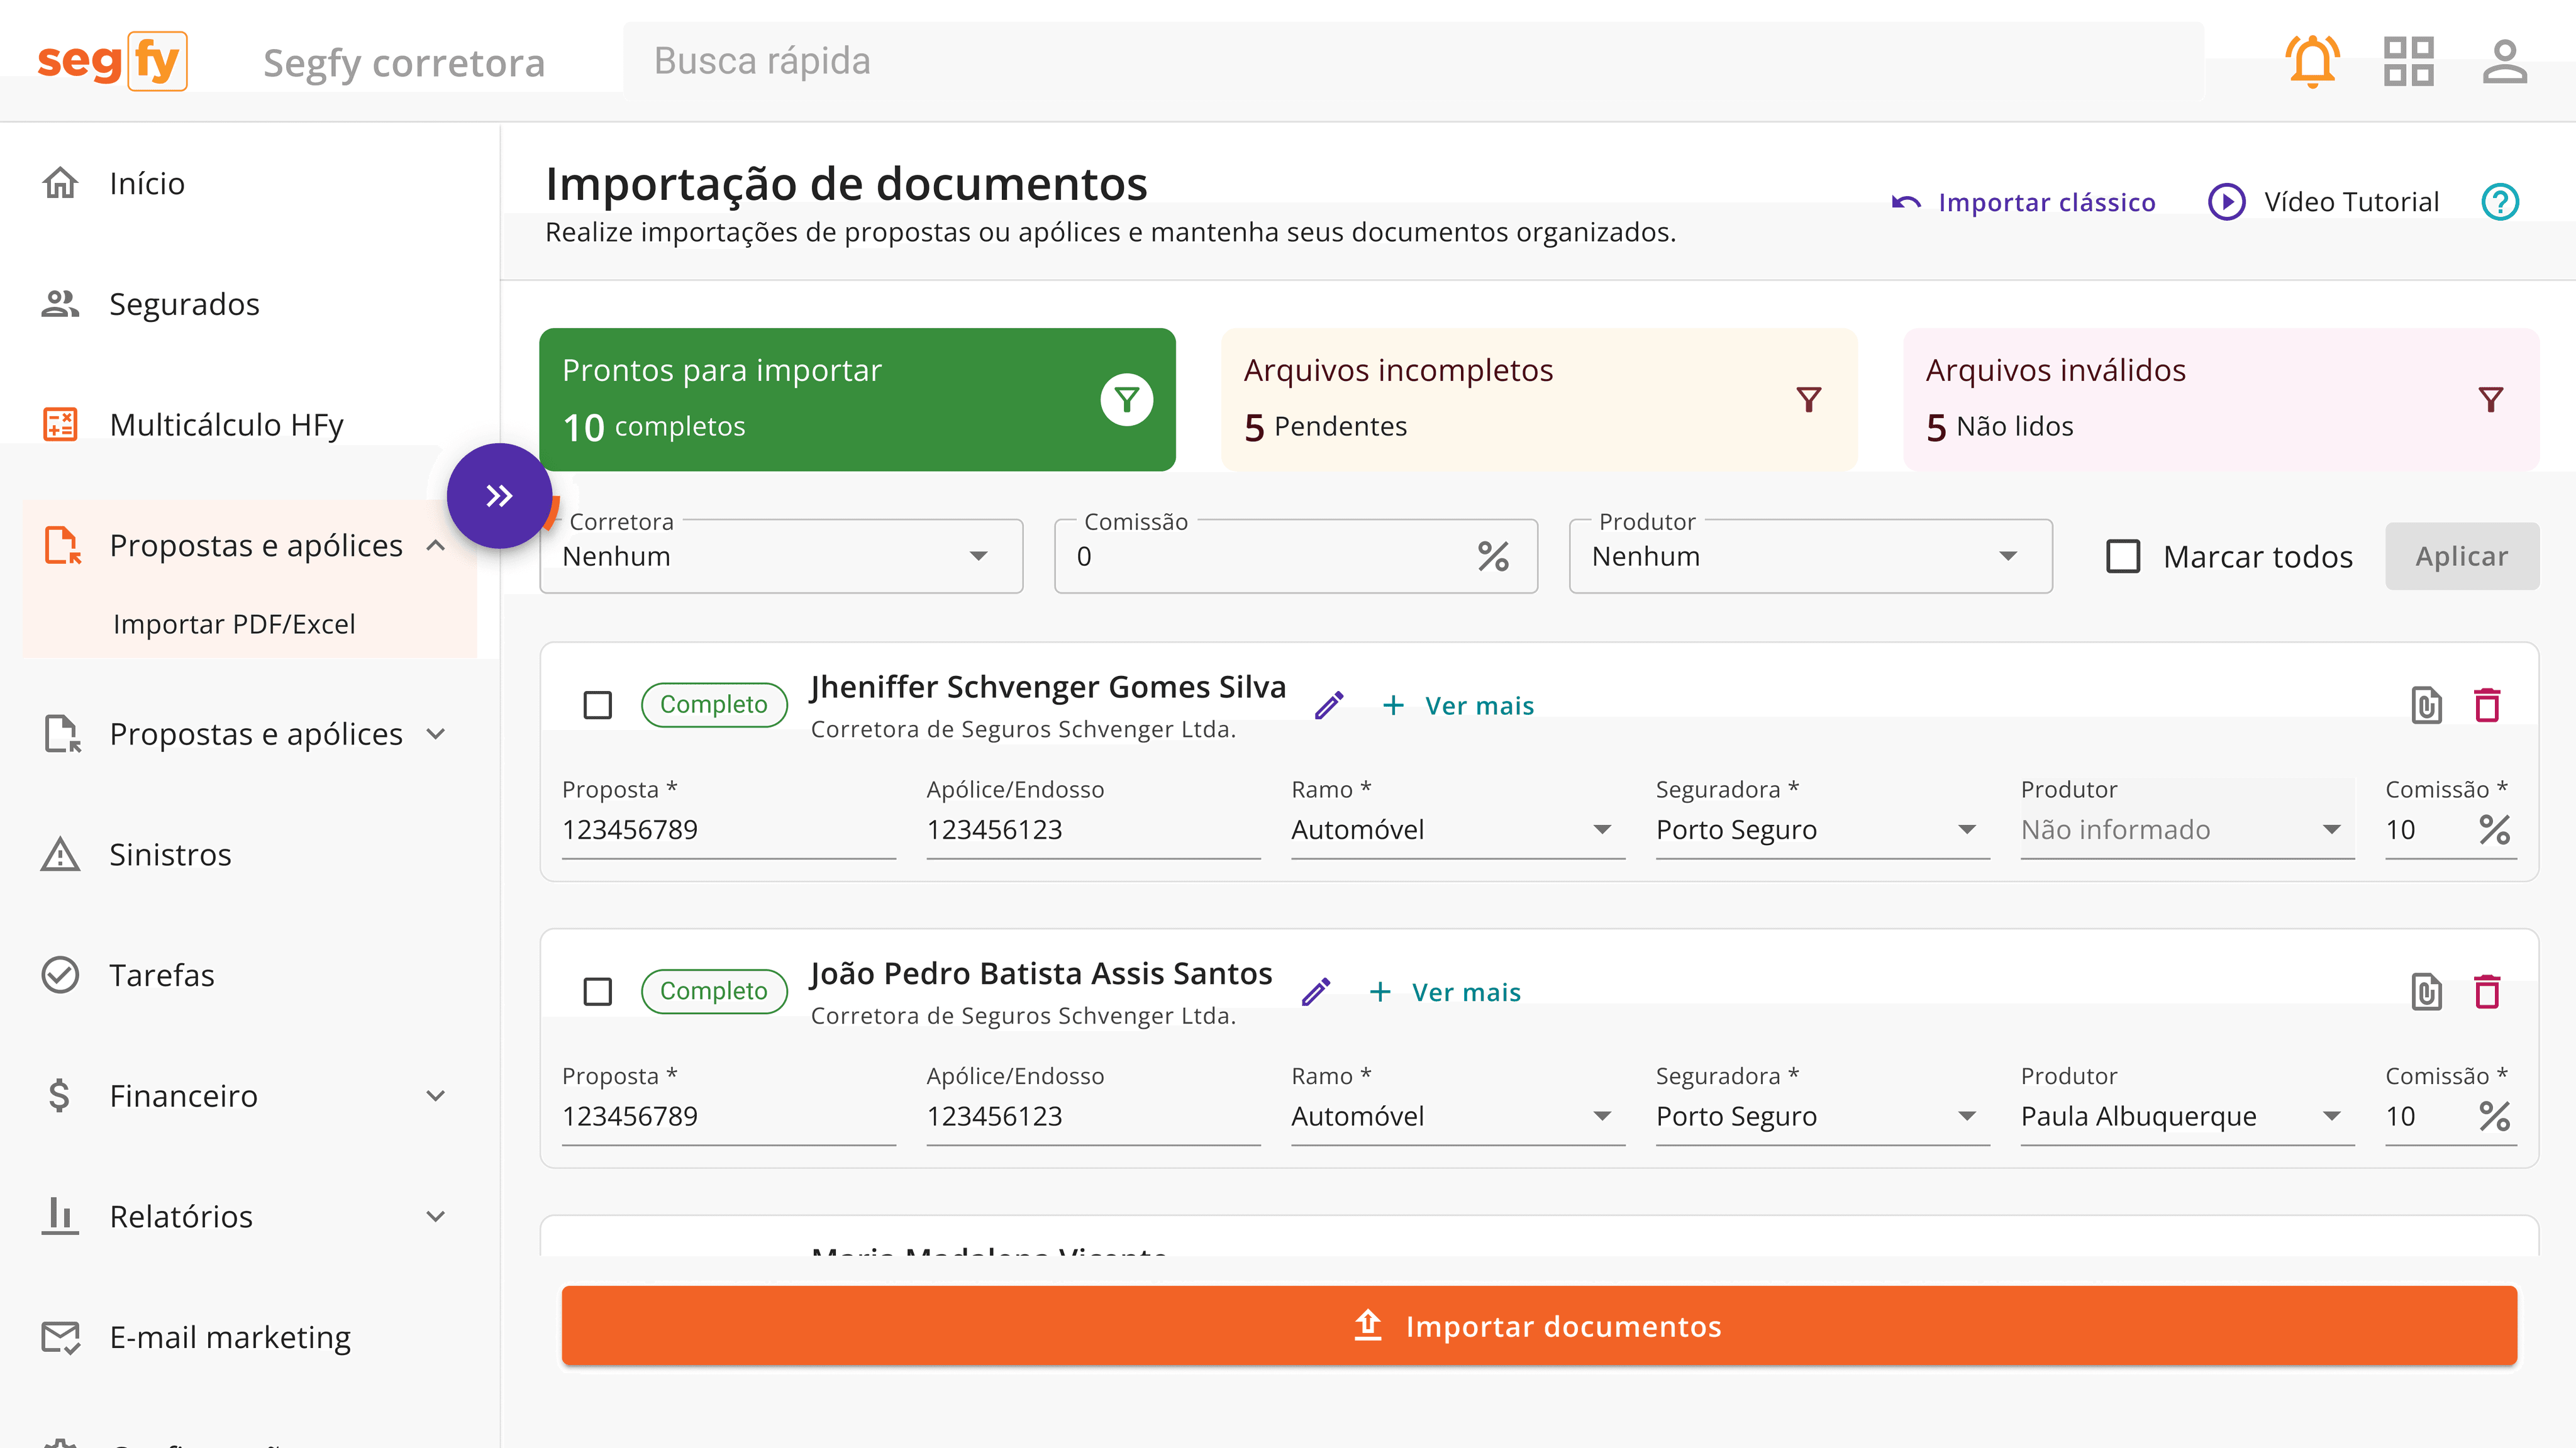Viewport: 2576px width, 1448px height.
Task: Open the notifications bell
Action: [2312, 61]
